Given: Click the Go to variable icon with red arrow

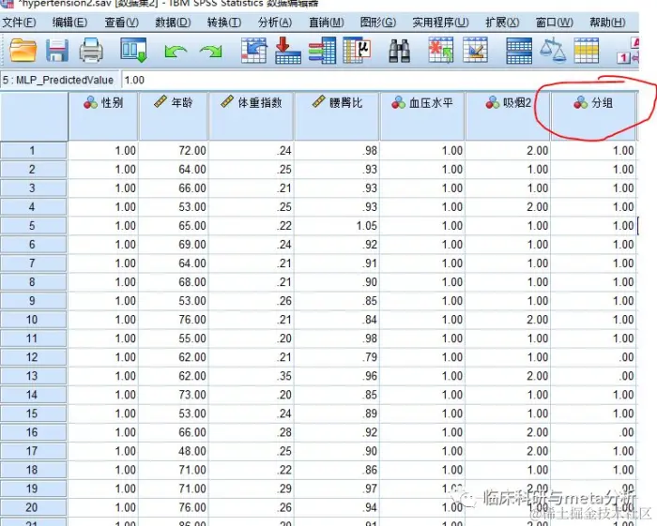Looking at the screenshot, I should pos(288,51).
